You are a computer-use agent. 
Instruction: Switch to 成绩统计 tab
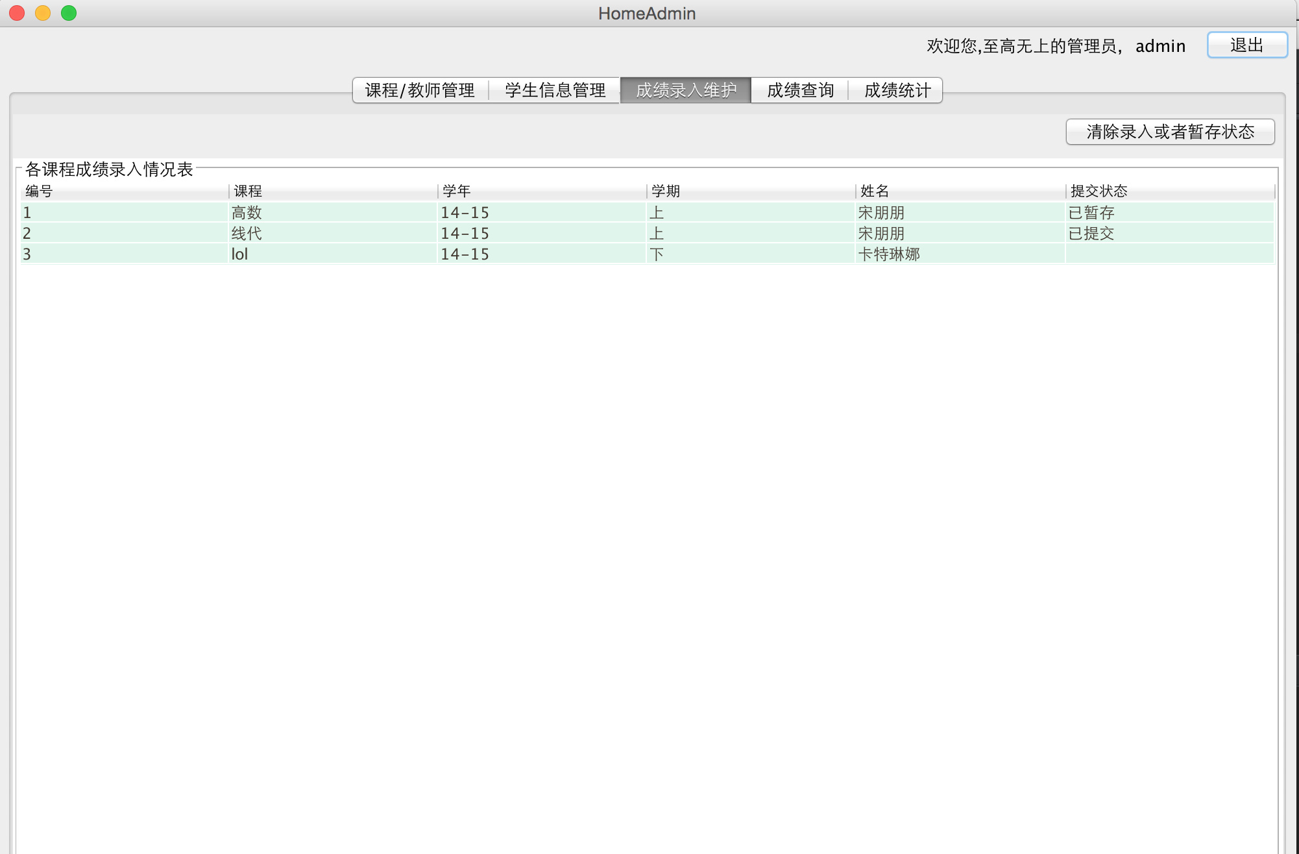coord(897,90)
